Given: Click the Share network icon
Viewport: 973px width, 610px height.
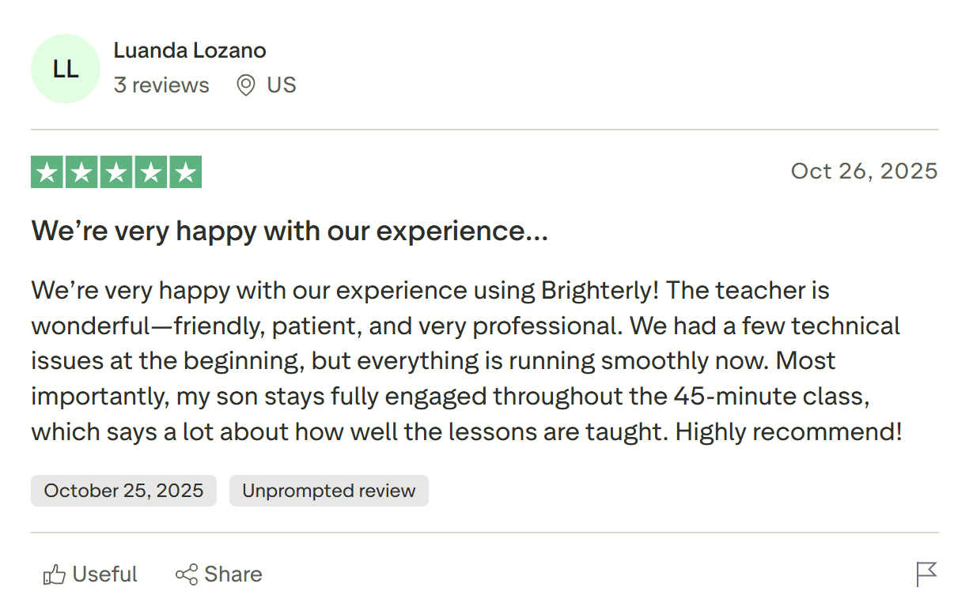Looking at the screenshot, I should click(187, 574).
